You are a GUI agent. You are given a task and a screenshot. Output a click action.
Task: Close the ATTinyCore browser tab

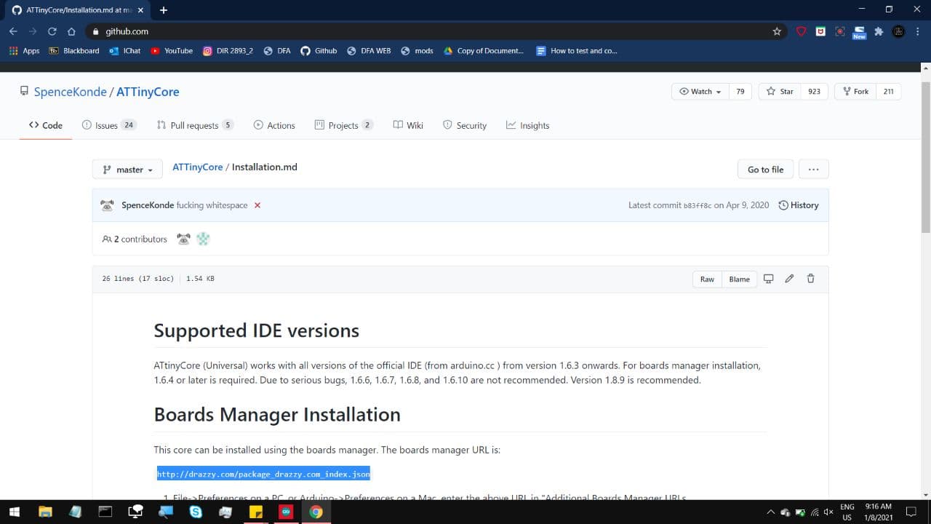point(140,10)
